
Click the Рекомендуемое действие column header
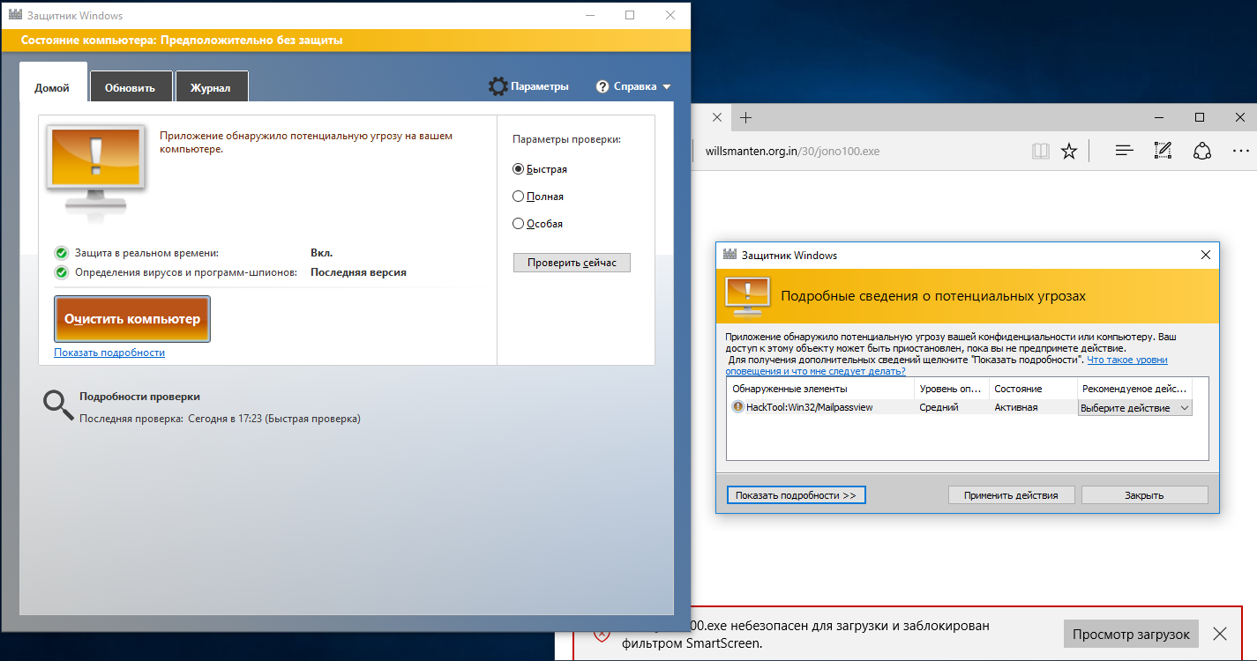[1135, 389]
